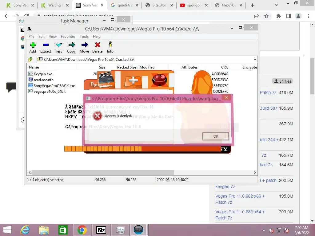Open the File menu in 7-Zip

(x=31, y=37)
